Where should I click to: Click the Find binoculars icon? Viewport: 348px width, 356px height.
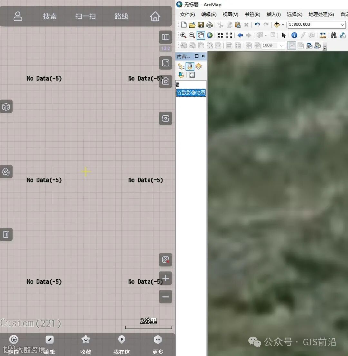[333, 35]
